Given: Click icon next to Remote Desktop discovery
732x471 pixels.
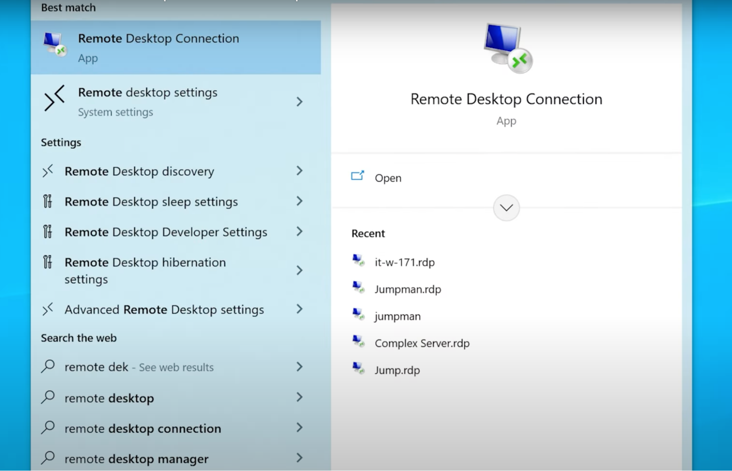Looking at the screenshot, I should [48, 171].
